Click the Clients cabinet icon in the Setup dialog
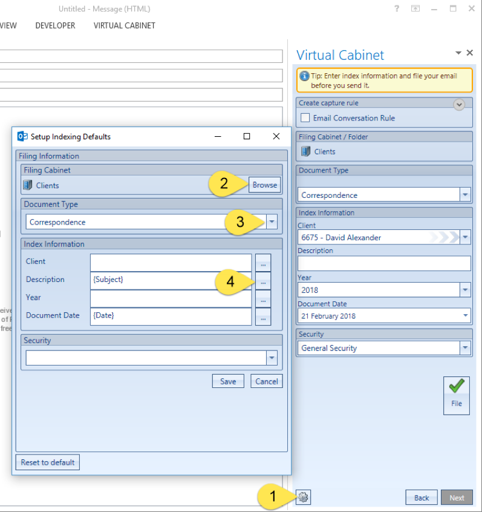The image size is (482, 512). tap(28, 185)
